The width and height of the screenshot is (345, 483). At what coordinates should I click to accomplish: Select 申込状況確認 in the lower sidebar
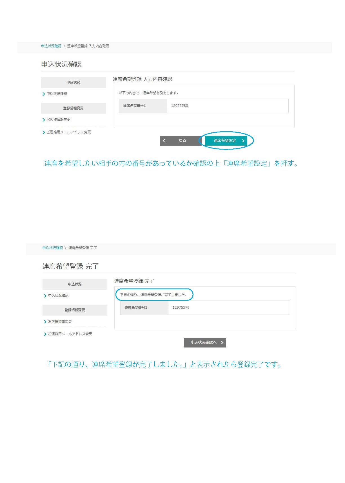tap(58, 296)
